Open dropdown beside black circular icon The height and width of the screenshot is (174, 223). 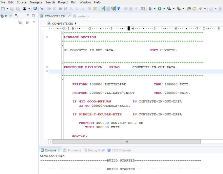(x=29, y=9)
